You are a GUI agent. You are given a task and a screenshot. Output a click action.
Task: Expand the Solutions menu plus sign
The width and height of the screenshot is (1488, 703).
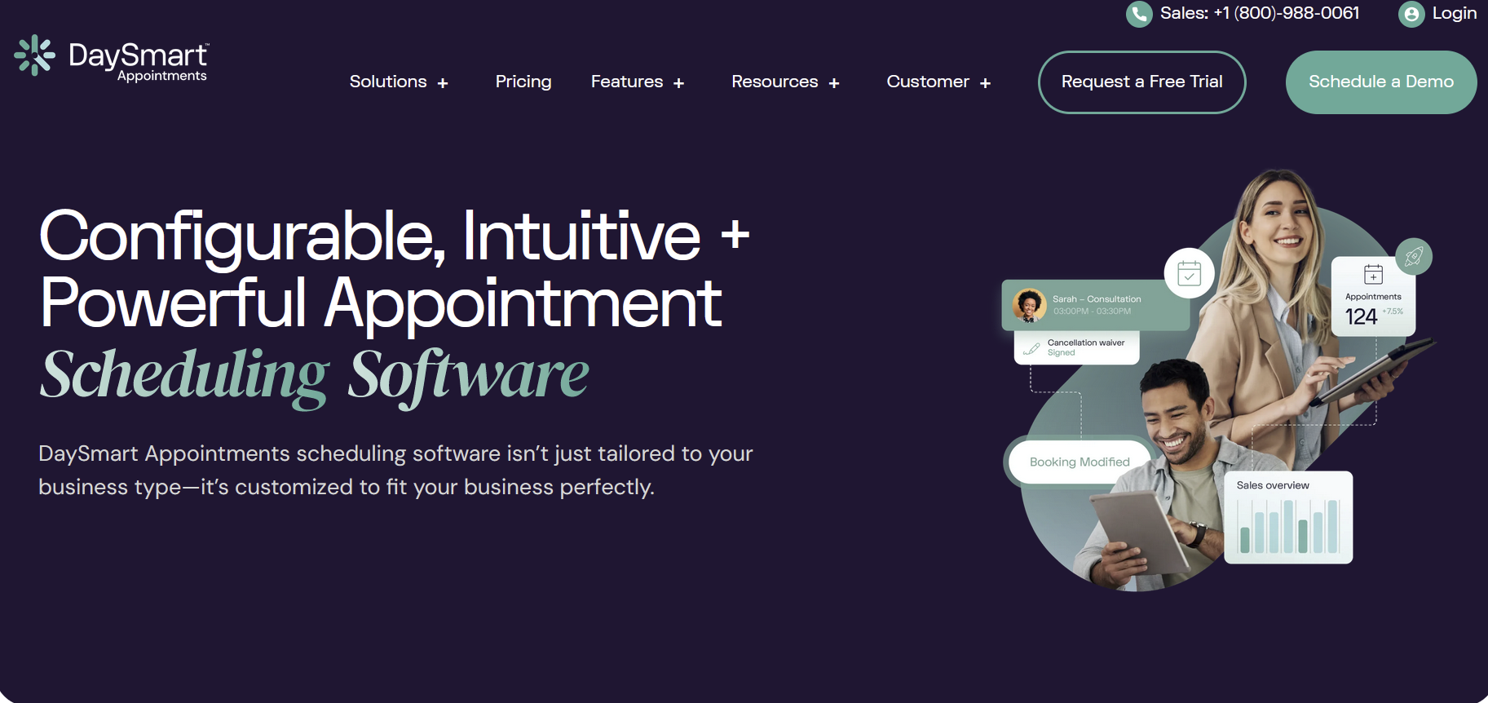pos(443,83)
